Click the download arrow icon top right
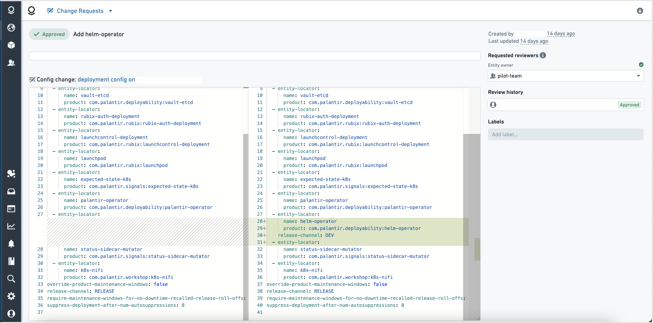This screenshot has height=323, width=653. (x=640, y=11)
